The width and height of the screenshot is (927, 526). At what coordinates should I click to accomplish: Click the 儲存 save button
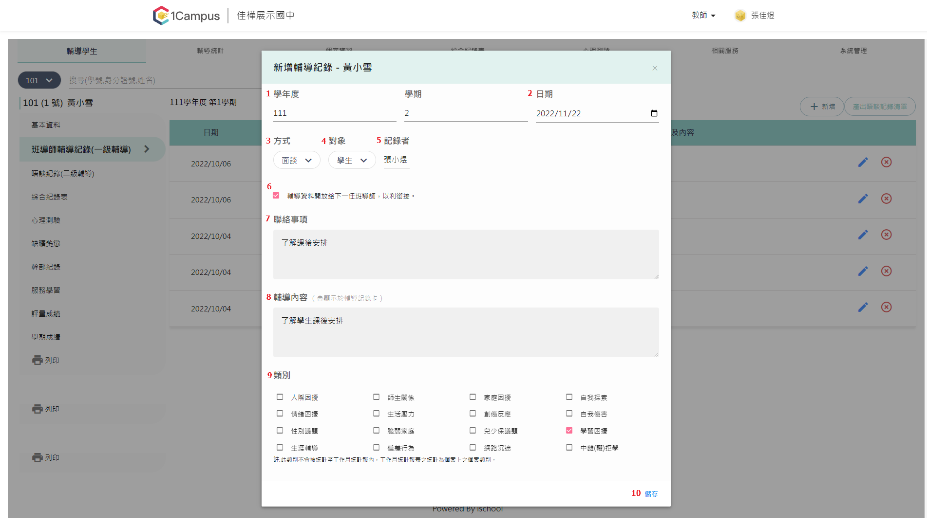tap(651, 494)
